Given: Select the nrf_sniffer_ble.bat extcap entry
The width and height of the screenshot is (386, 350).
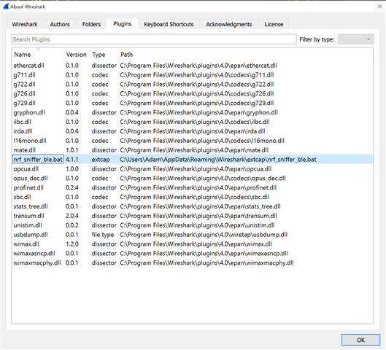Looking at the screenshot, I should [193, 160].
